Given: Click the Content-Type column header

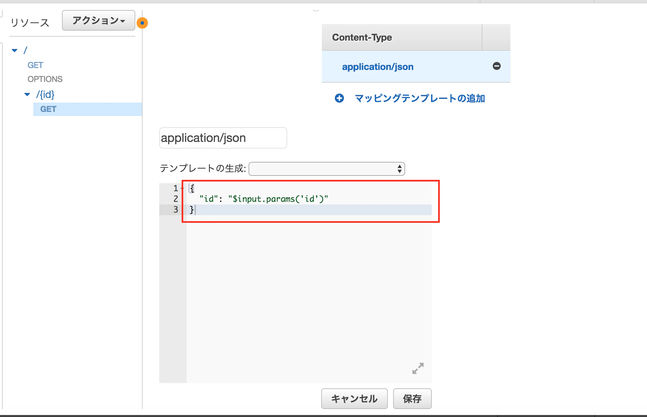Looking at the screenshot, I should pyautogui.click(x=402, y=37).
